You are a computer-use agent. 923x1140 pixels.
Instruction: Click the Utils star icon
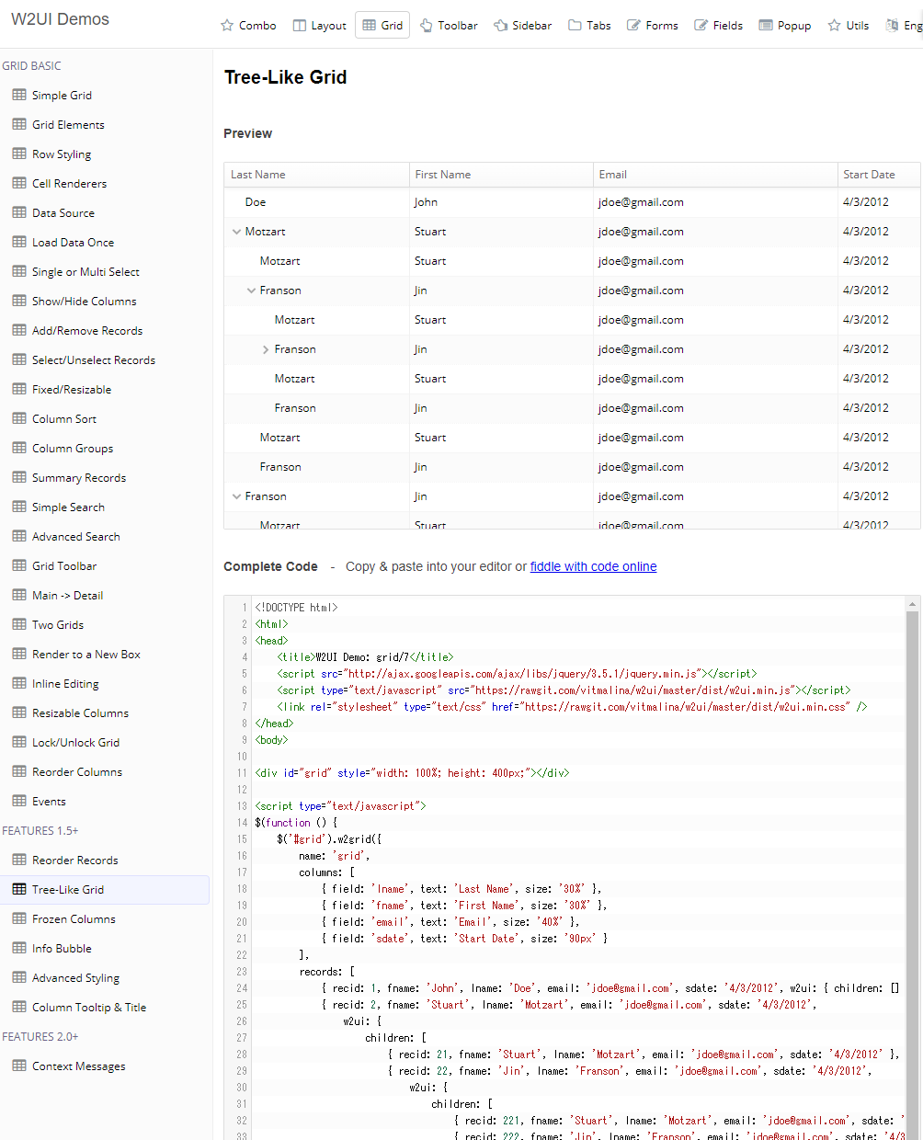(x=834, y=26)
